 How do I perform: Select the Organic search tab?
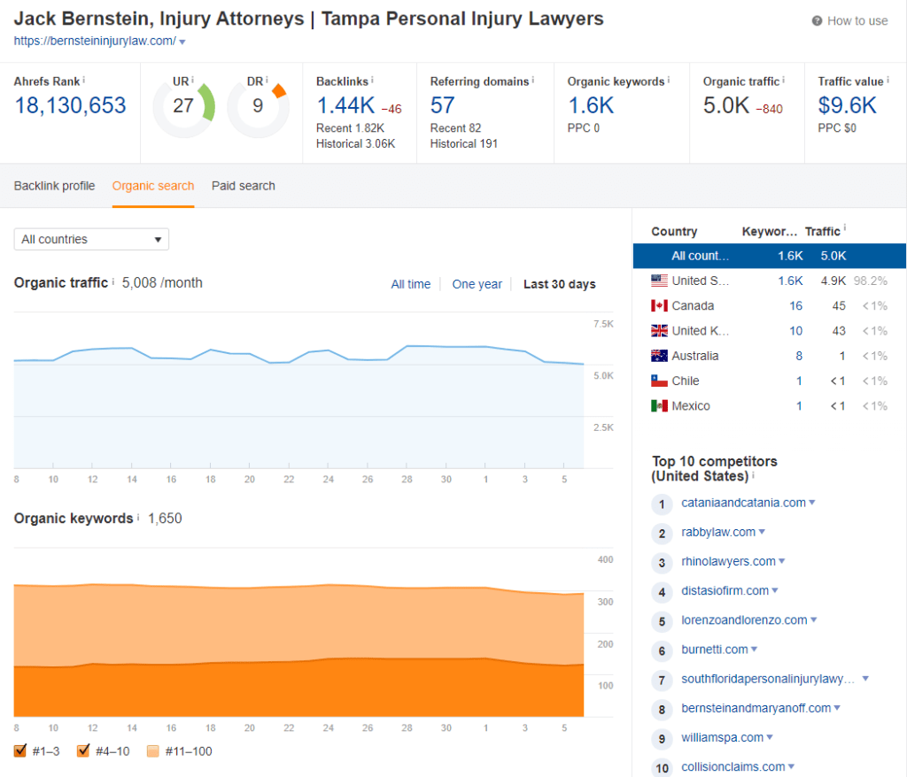(153, 186)
